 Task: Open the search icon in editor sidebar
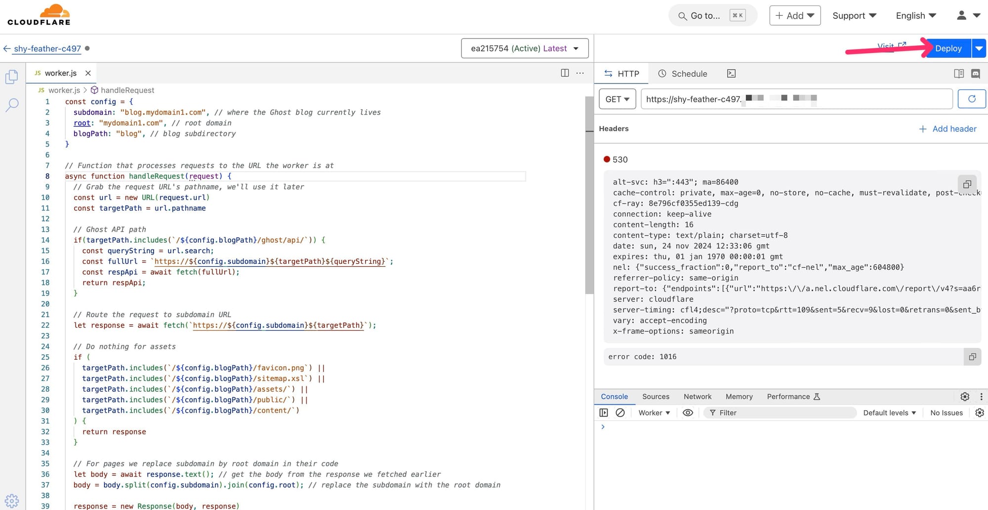12,105
